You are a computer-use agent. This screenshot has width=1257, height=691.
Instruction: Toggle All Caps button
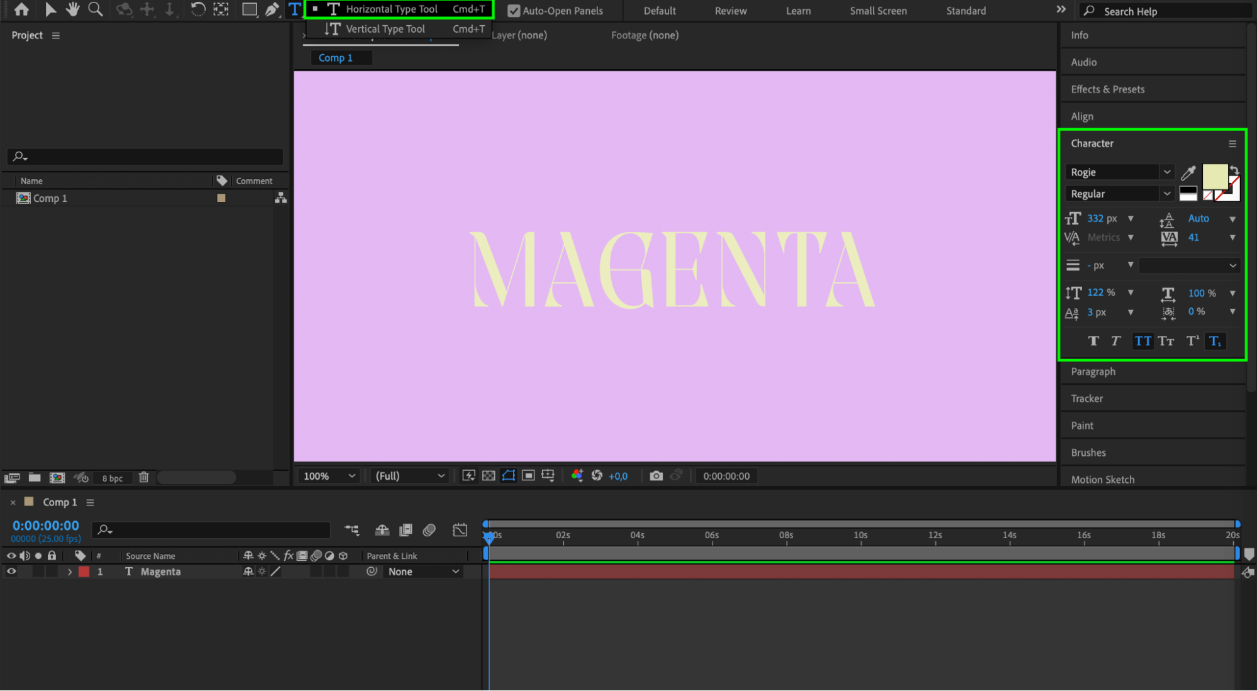tap(1143, 341)
